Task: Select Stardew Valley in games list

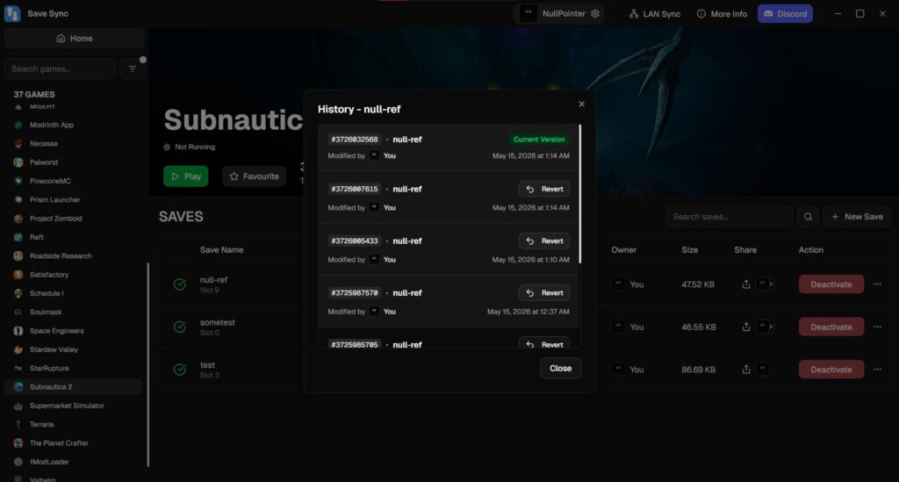Action: pos(74,349)
